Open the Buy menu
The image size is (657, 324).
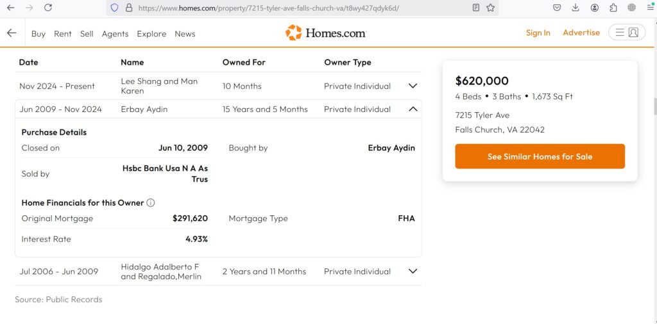[38, 34]
